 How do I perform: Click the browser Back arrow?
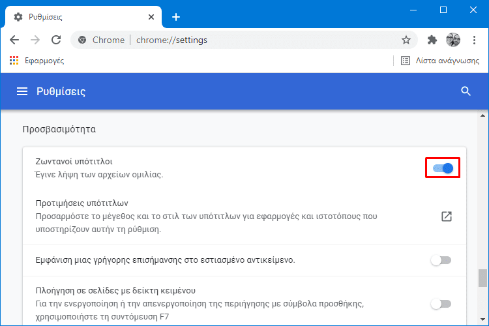[x=14, y=40]
